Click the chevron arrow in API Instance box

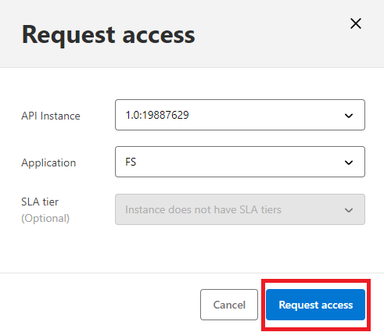pyautogui.click(x=349, y=116)
